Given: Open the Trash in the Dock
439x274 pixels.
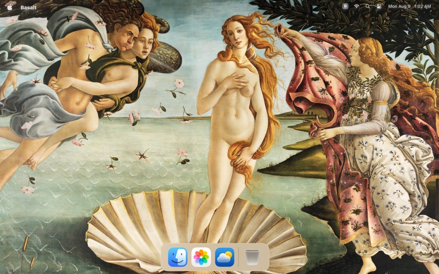Looking at the screenshot, I should [x=252, y=257].
